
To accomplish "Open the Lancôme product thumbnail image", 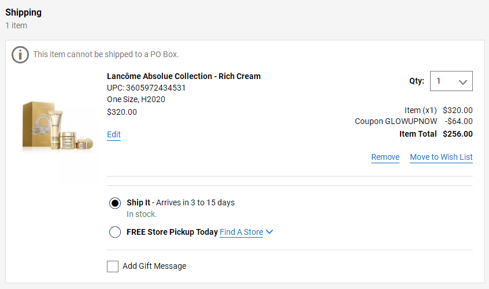I will pyautogui.click(x=58, y=126).
